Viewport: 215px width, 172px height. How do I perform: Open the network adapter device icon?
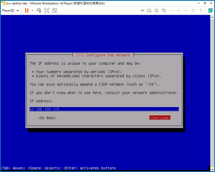tap(164, 10)
